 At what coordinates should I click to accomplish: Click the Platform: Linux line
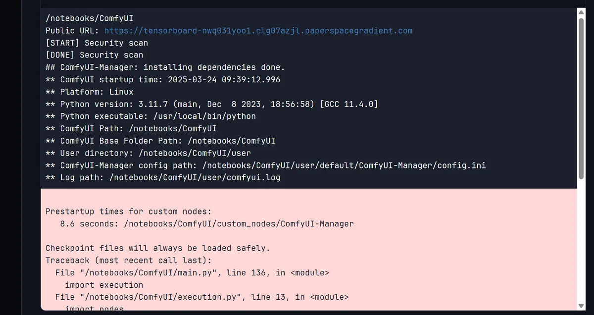pos(90,92)
